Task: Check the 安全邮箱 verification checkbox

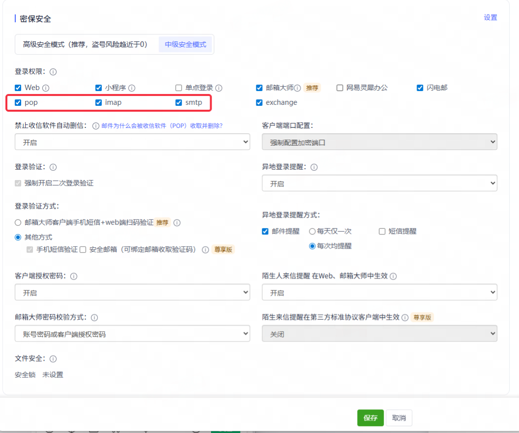Action: [83, 249]
